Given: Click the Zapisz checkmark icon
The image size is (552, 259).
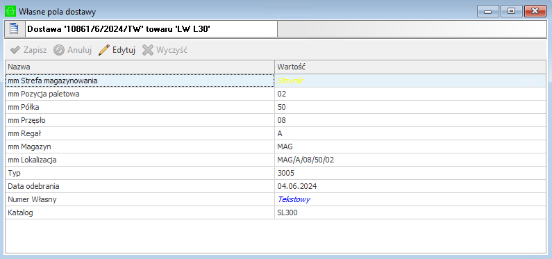Looking at the screenshot, I should [x=15, y=50].
